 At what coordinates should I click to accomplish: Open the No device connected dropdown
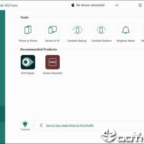pos(95,5)
